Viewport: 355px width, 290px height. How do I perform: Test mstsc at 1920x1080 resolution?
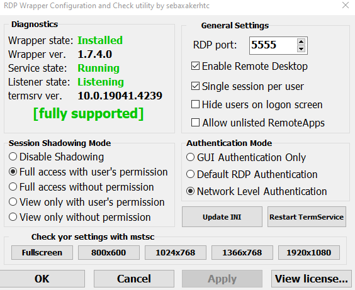pos(309,252)
